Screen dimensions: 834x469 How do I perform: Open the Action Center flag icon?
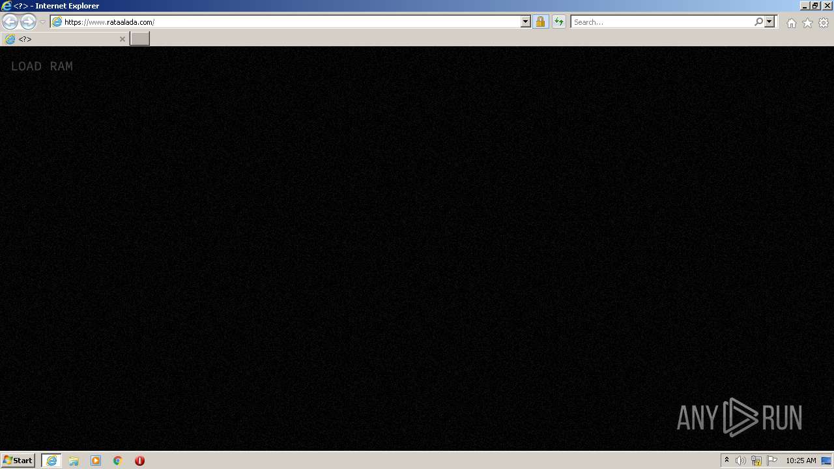pos(772,461)
